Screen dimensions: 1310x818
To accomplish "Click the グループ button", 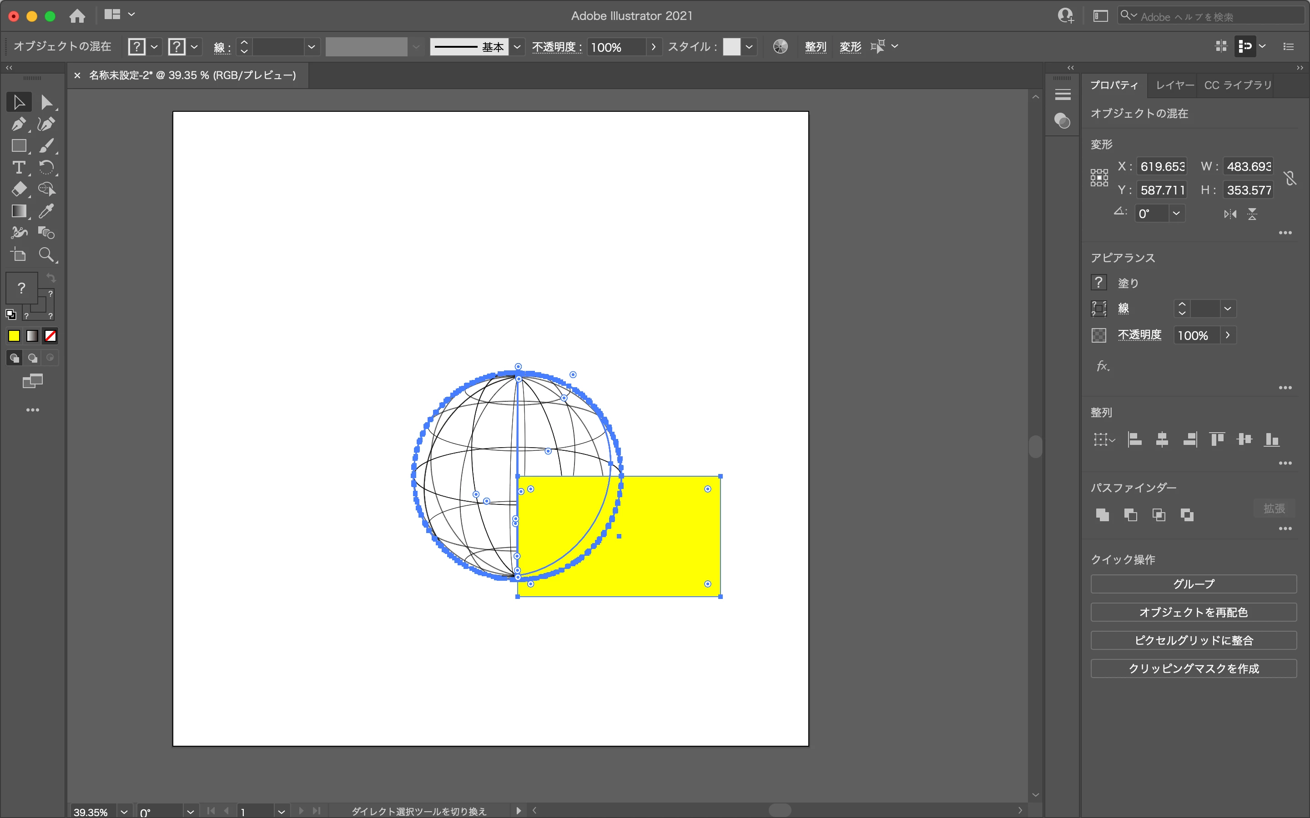I will (x=1193, y=584).
